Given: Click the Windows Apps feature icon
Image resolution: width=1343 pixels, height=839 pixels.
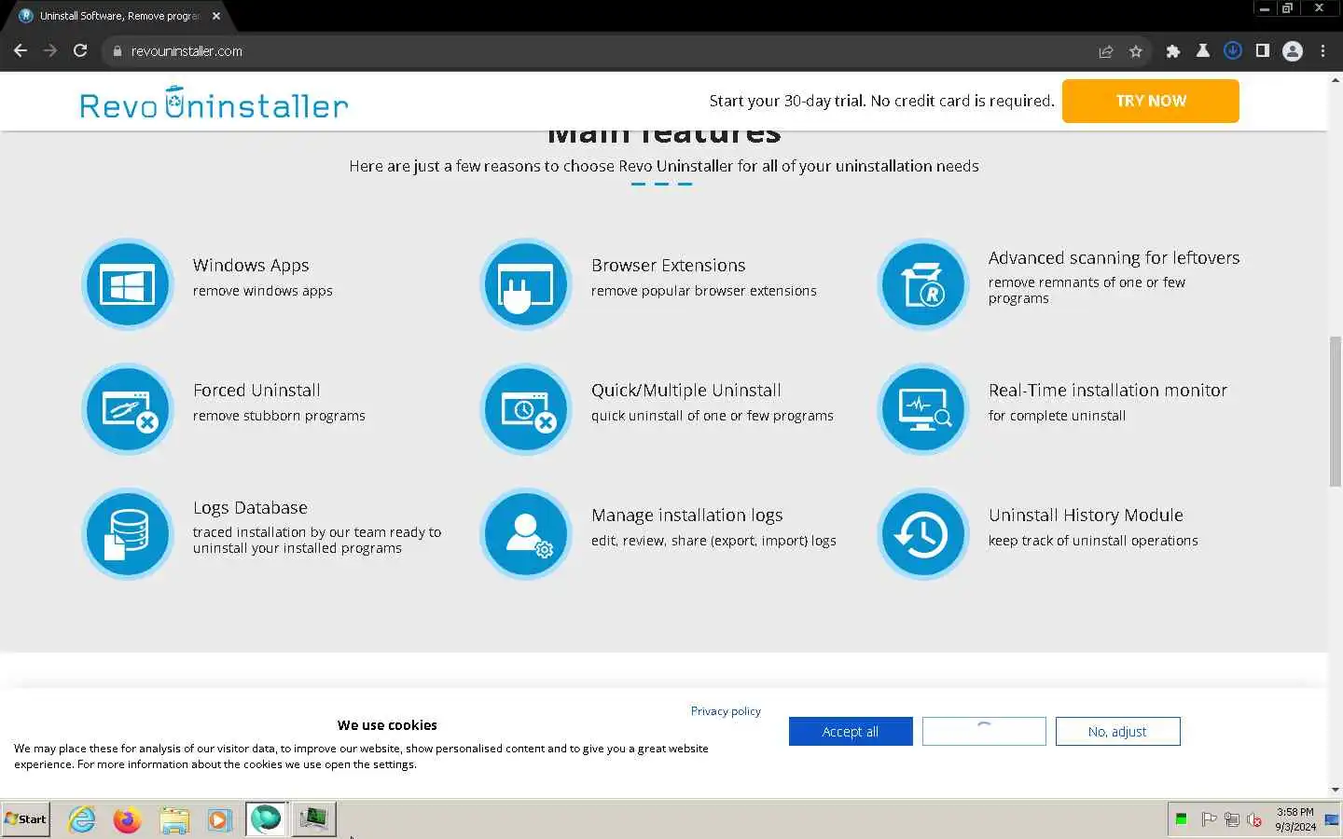Looking at the screenshot, I should click(x=128, y=284).
